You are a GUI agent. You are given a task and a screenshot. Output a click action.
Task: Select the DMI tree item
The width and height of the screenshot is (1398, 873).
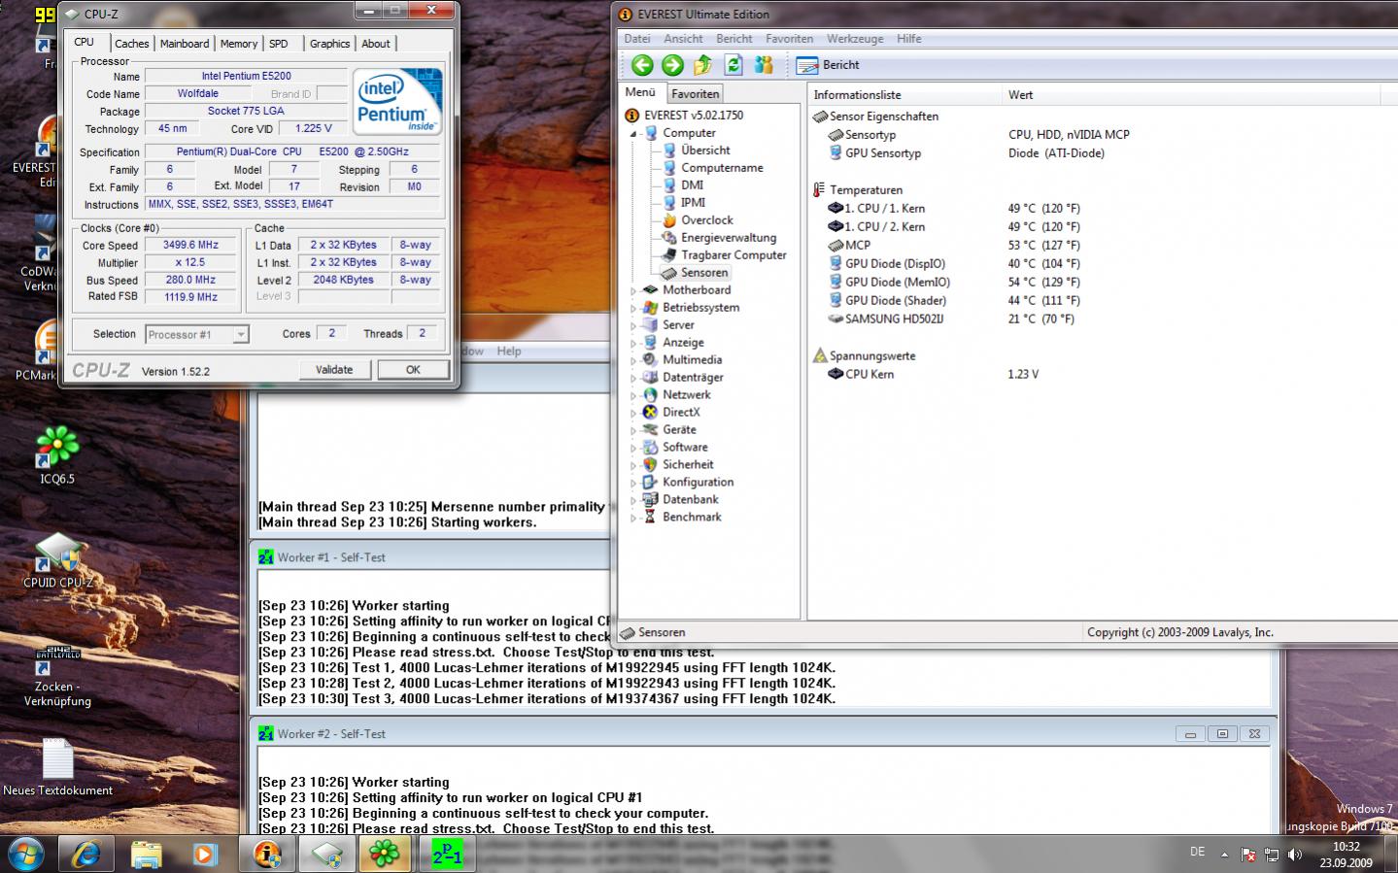point(692,185)
